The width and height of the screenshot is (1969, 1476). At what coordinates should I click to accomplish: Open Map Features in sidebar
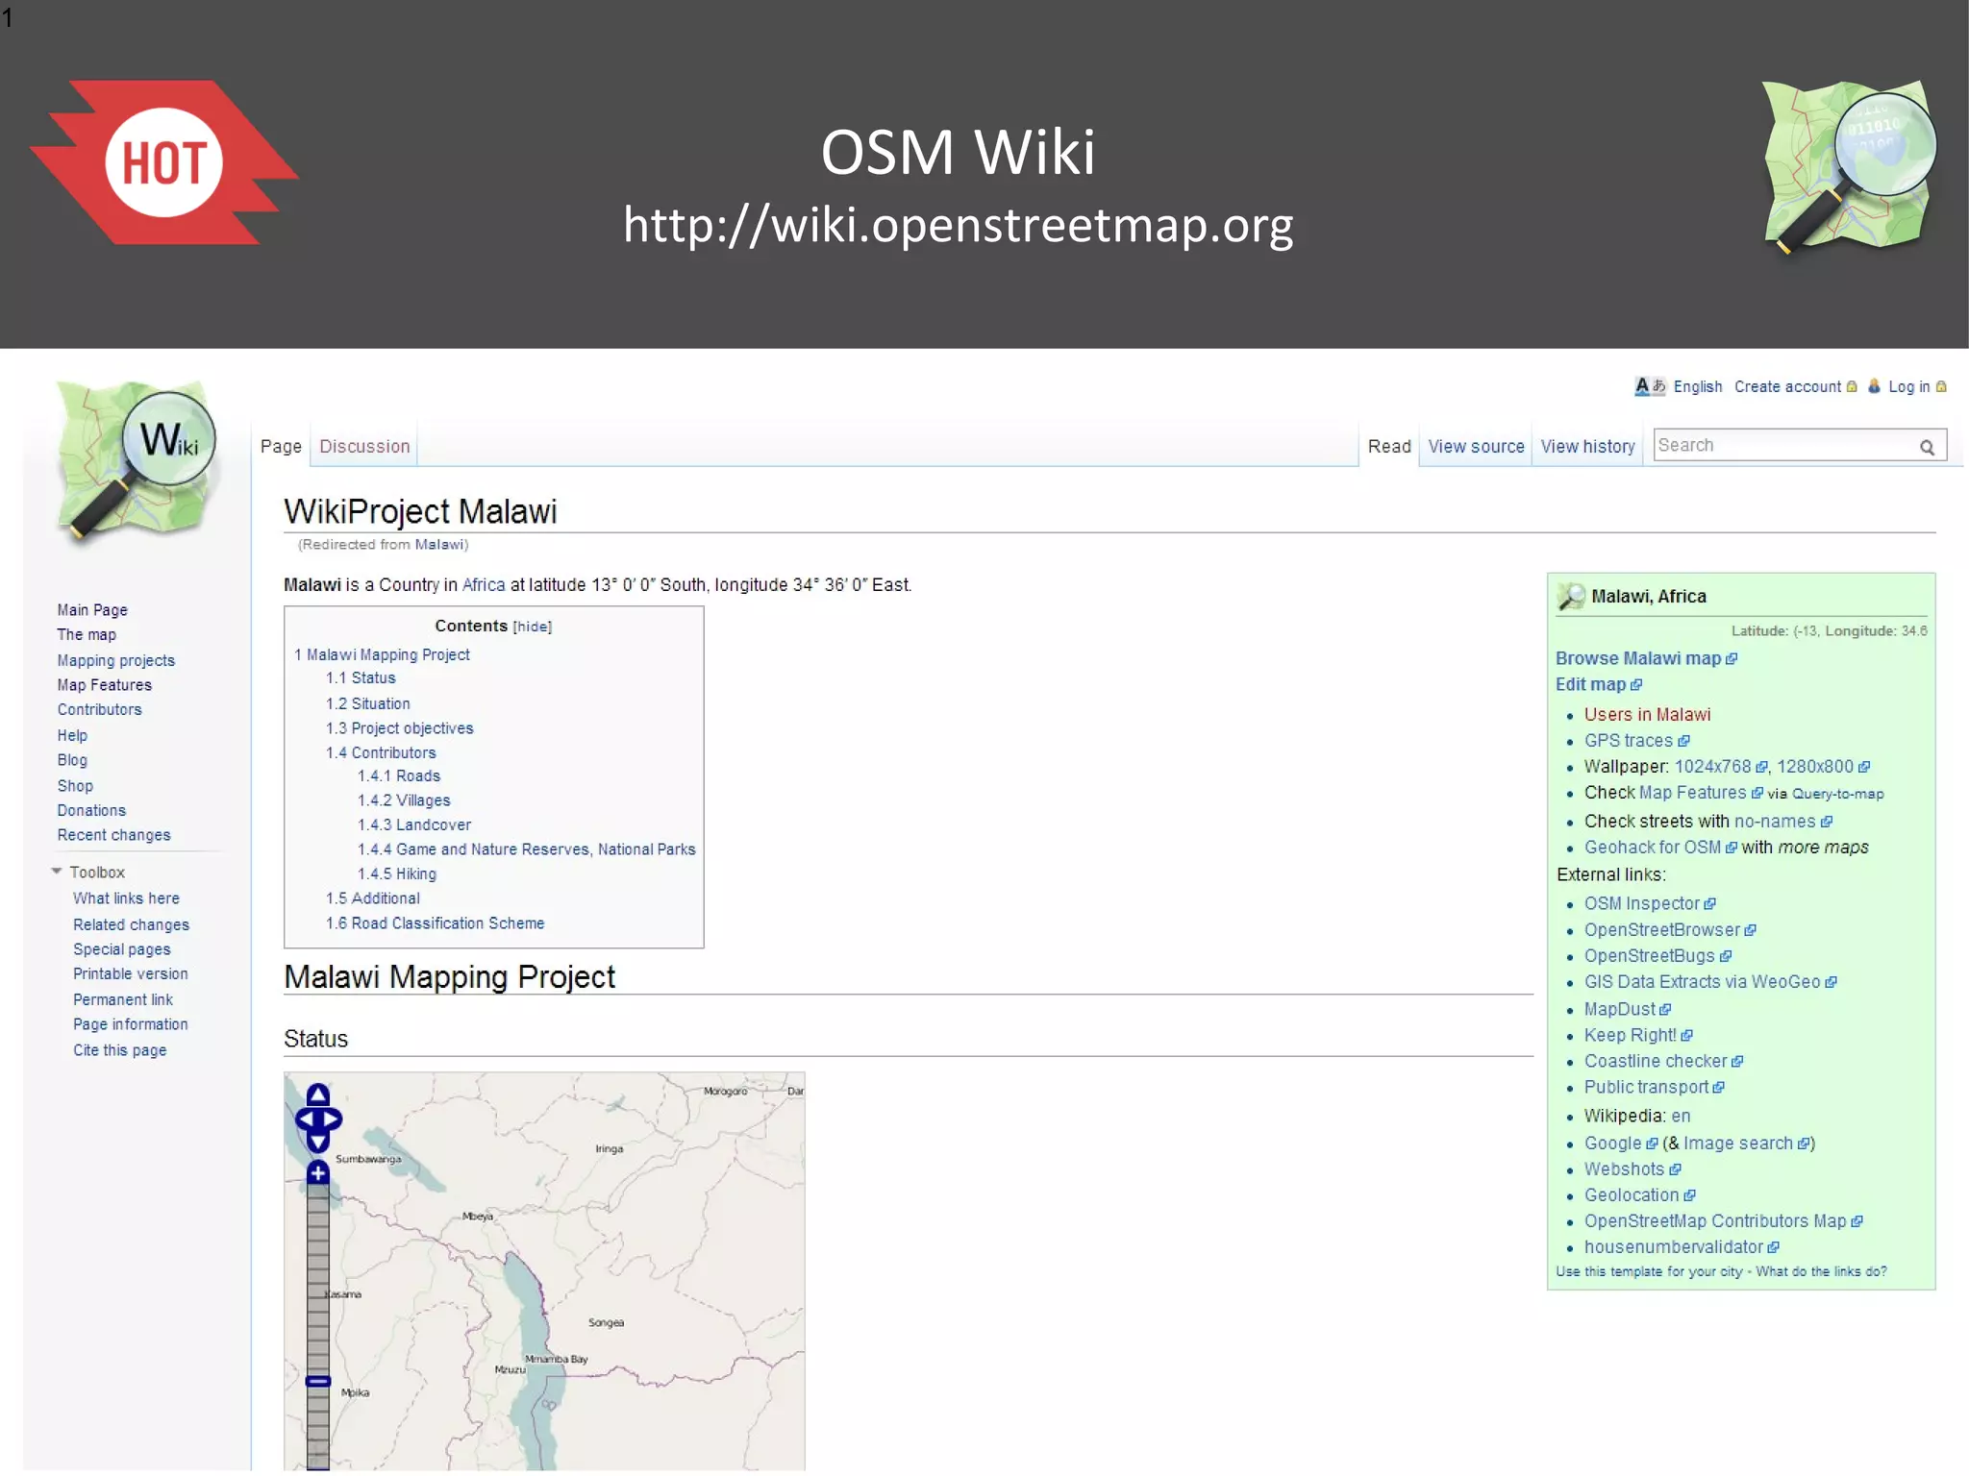point(105,685)
